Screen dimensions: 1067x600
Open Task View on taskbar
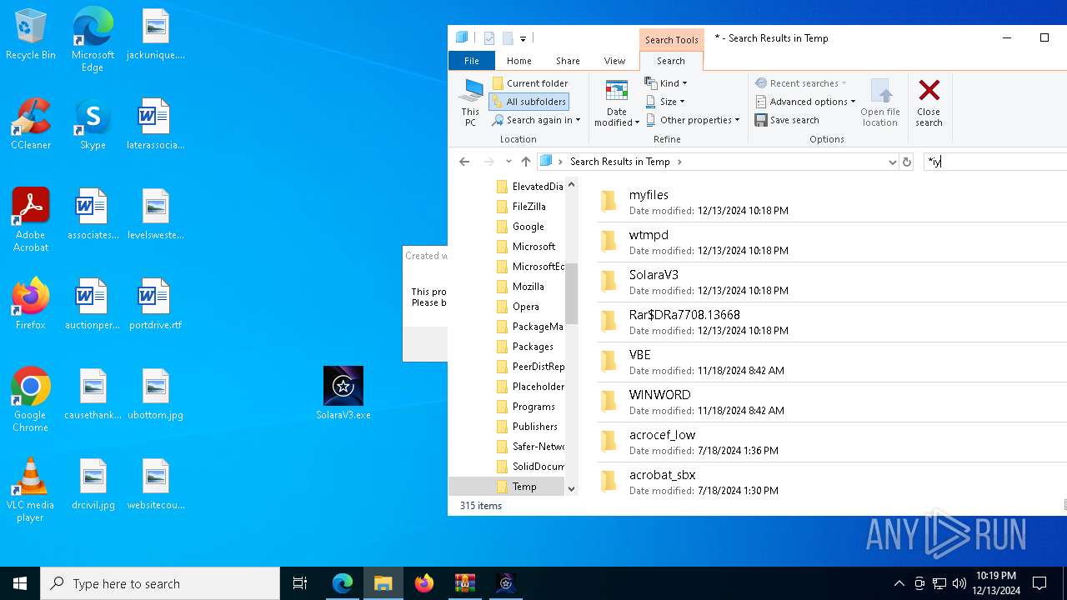[x=300, y=583]
